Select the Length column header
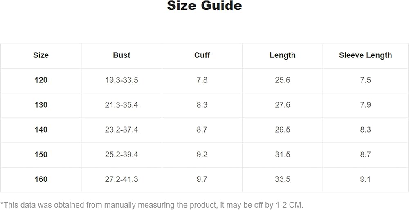This screenshot has width=409, height=210. point(283,55)
